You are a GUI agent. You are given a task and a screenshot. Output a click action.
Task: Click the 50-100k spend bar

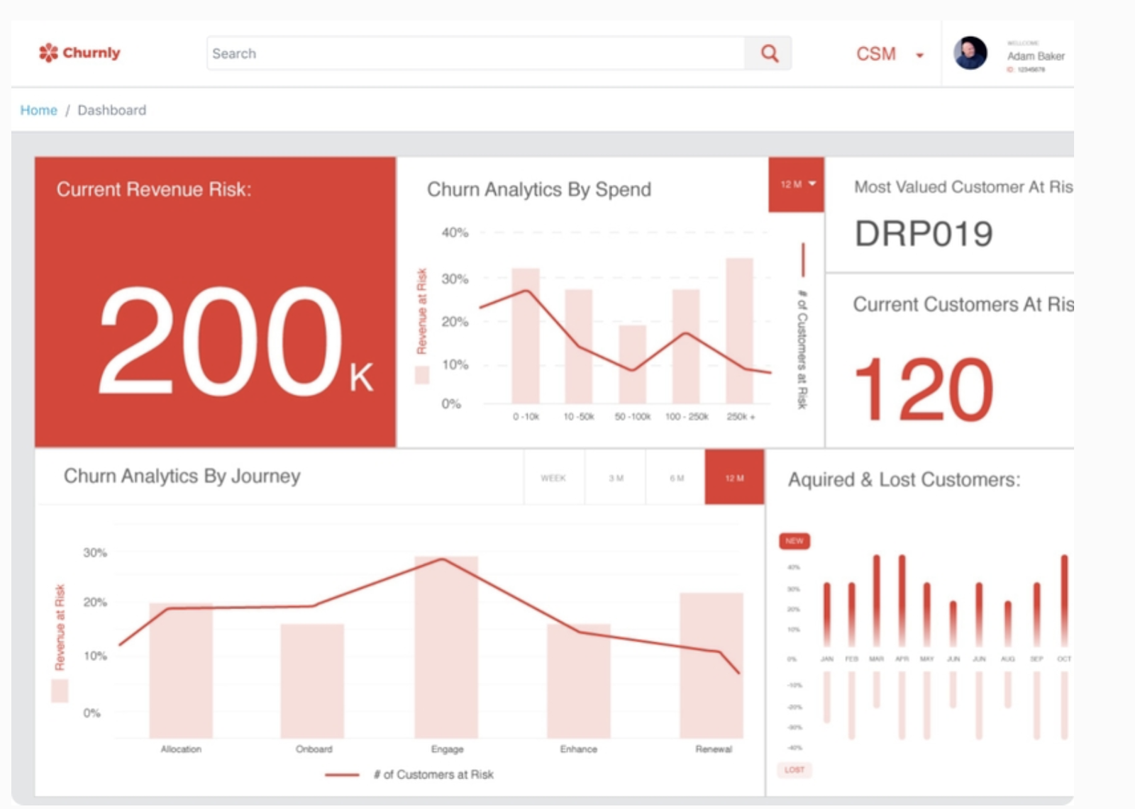point(633,364)
